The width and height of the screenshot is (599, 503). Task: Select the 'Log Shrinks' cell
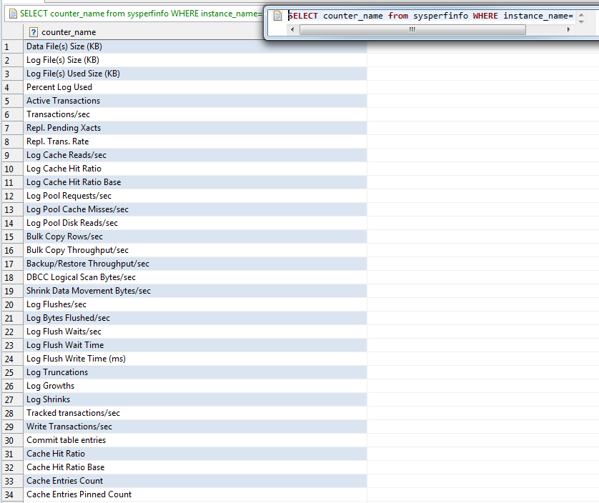pyautogui.click(x=195, y=399)
